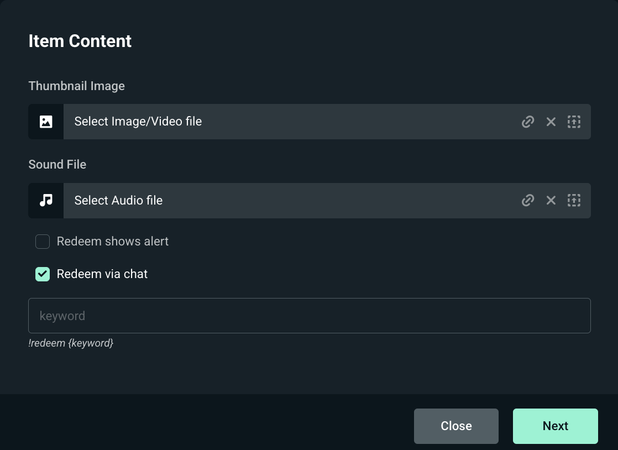Click the image icon beside Thumbnail Image field
Viewport: 618px width, 450px height.
pos(46,122)
